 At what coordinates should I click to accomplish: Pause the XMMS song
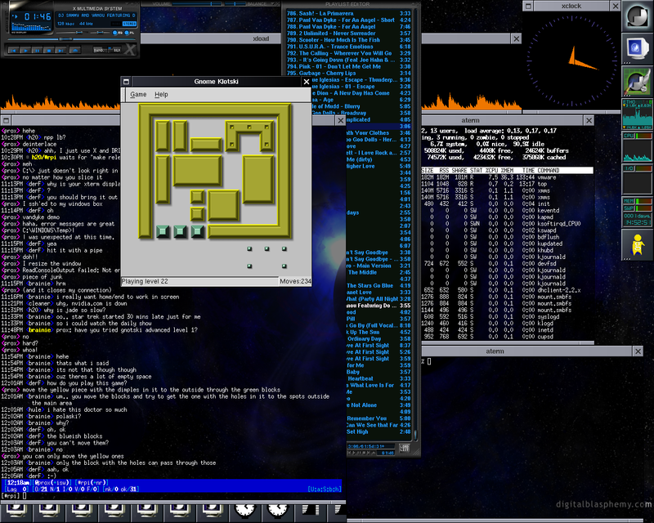coord(37,50)
